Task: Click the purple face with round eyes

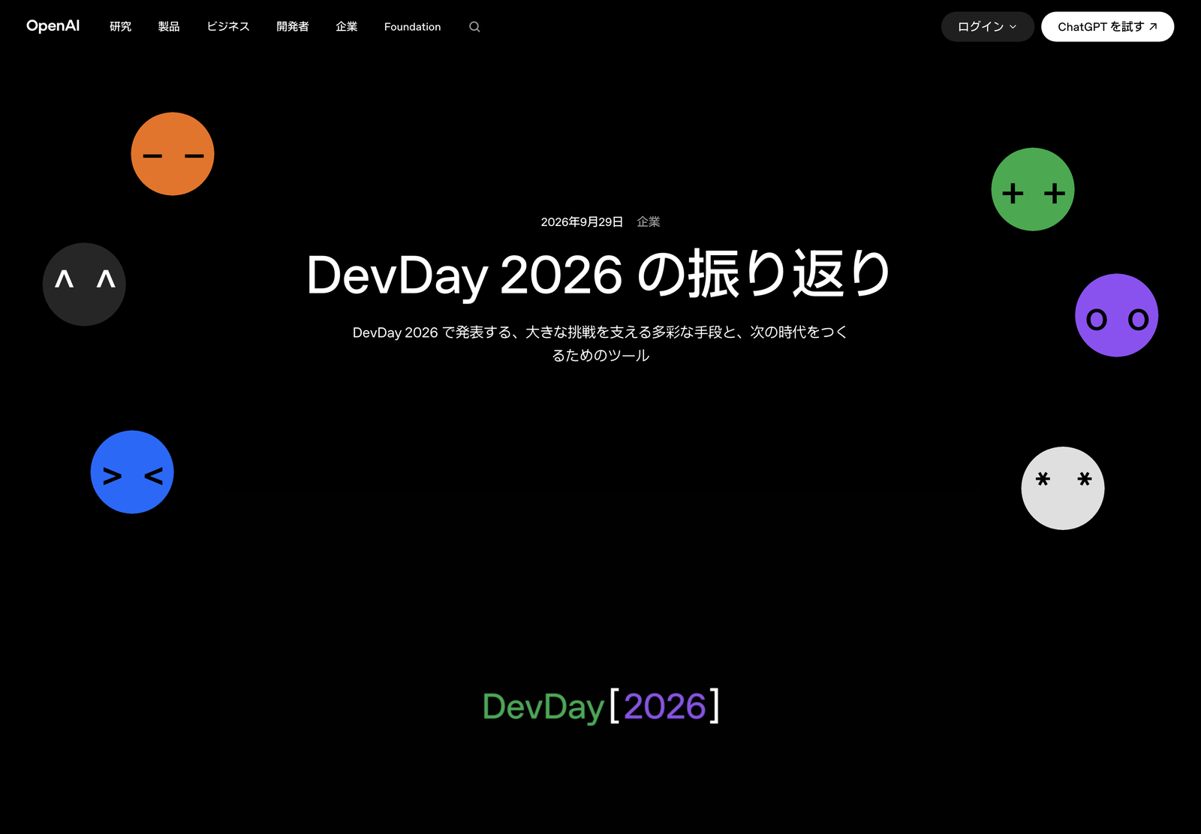Action: [x=1117, y=315]
